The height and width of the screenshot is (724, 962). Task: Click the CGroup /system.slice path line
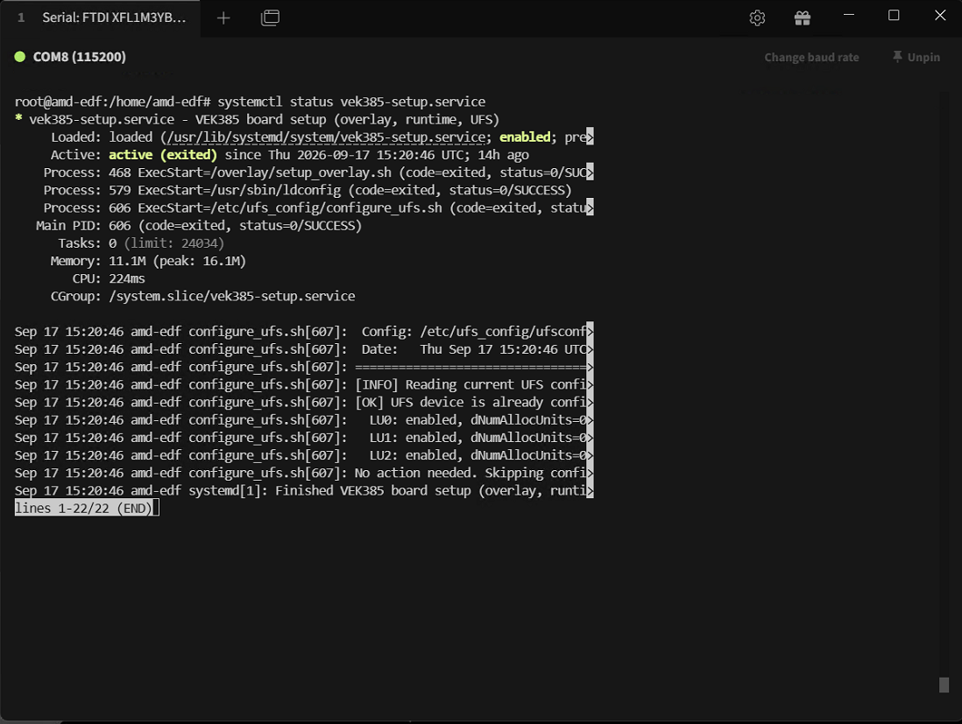[x=202, y=296]
